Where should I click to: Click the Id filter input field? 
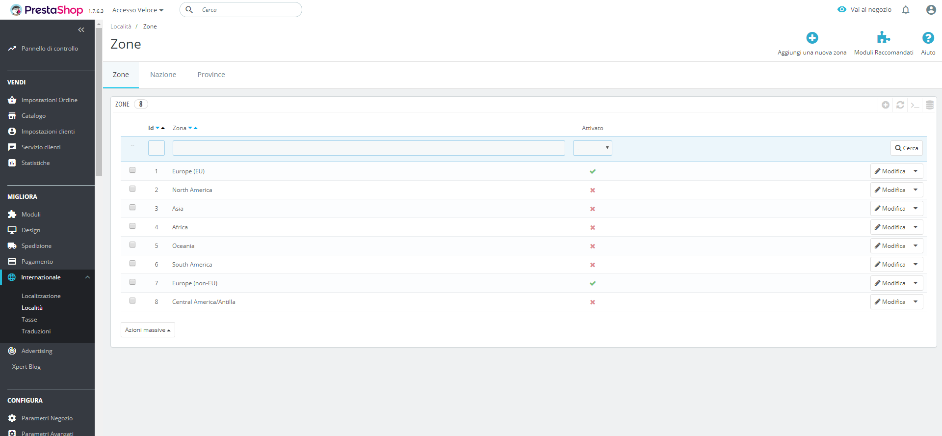coord(157,148)
